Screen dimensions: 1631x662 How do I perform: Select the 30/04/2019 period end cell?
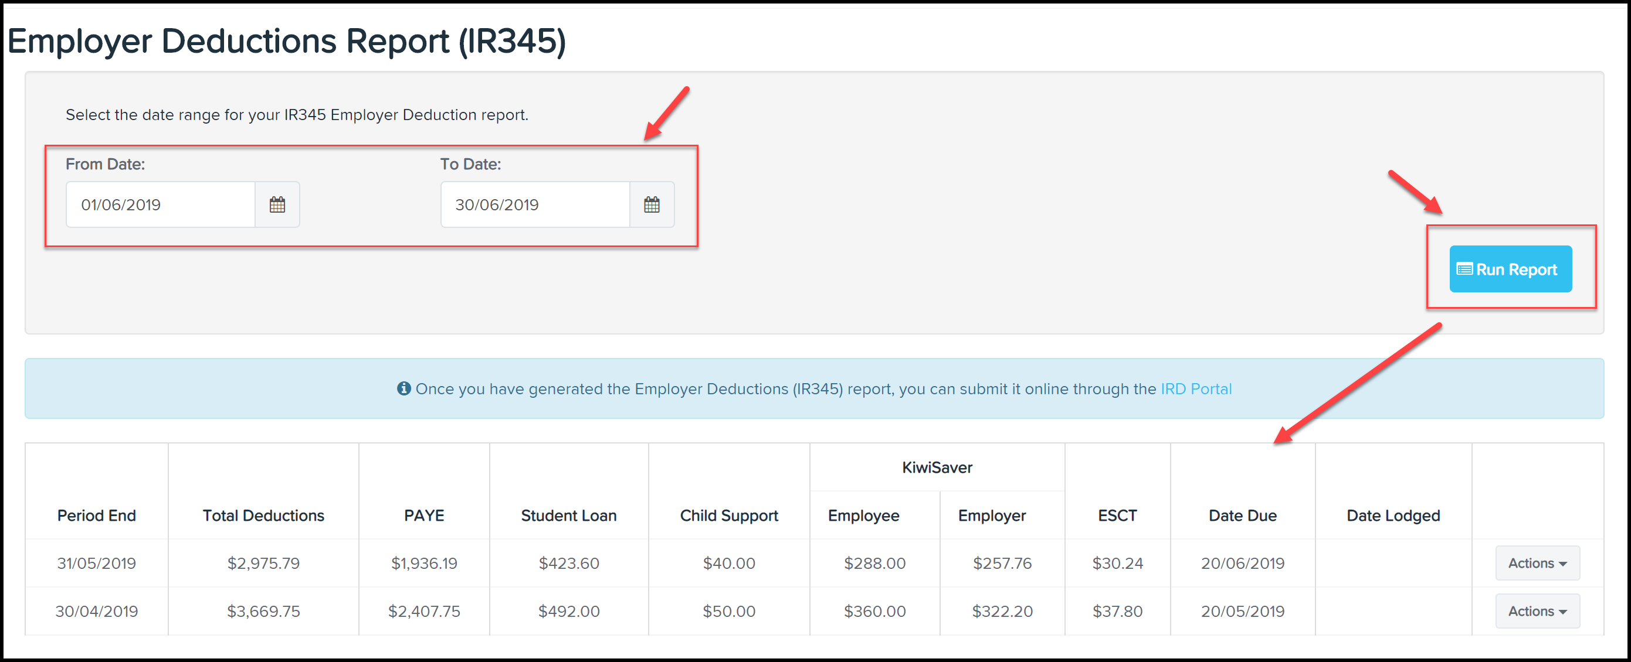click(96, 611)
